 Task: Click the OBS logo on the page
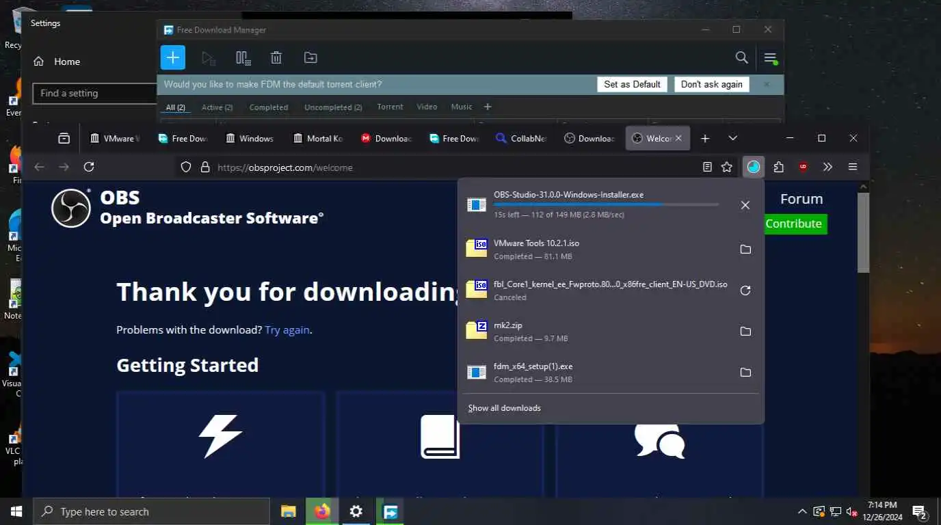[71, 208]
